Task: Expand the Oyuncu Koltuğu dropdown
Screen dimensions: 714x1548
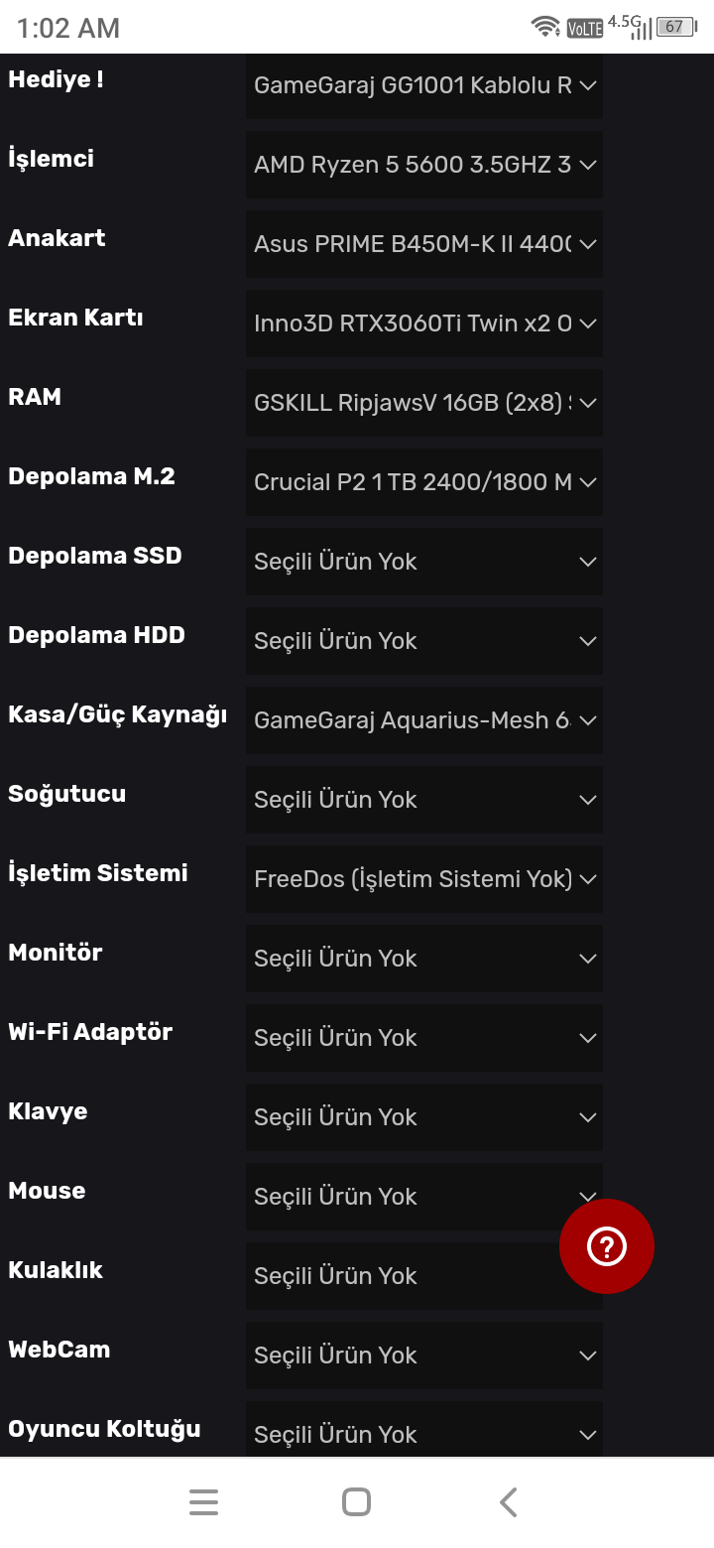Action: tap(424, 1433)
